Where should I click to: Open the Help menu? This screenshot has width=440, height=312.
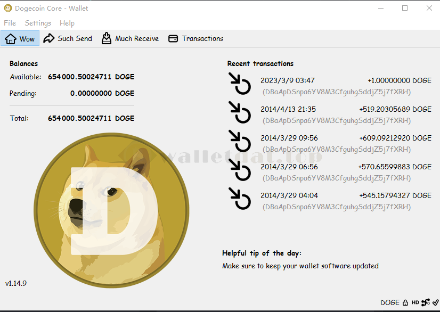pos(67,23)
